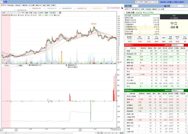Open the 分點進出 dropdown below price chart
The height and width of the screenshot is (134, 188).
(x=11, y=65)
